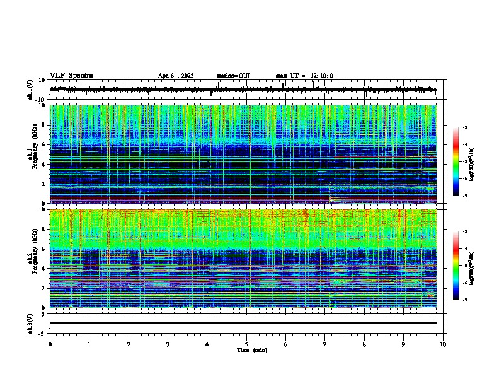
Task: Click the ch.3 flat voltage trace
Action: click(243, 323)
